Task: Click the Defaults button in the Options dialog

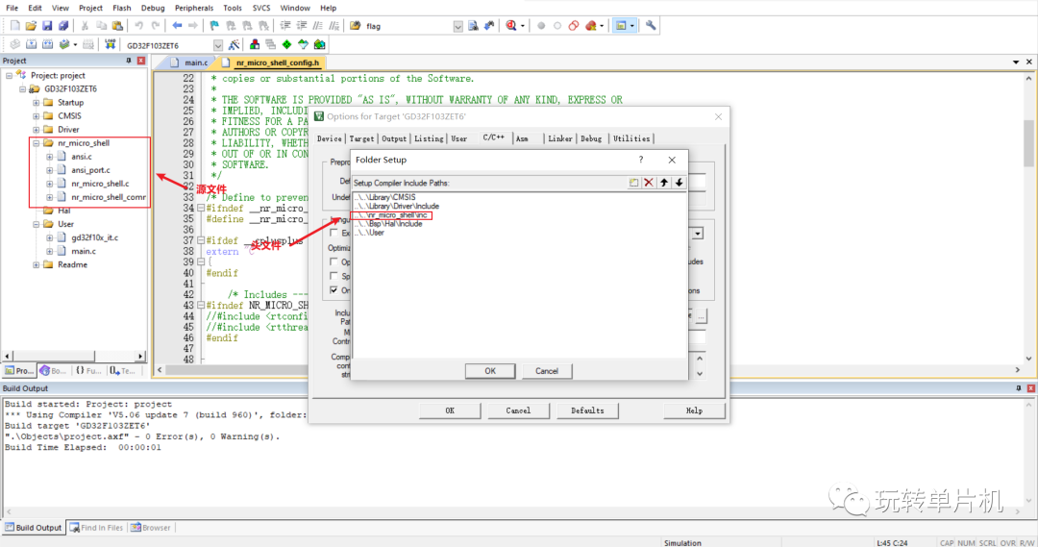Action: 587,410
